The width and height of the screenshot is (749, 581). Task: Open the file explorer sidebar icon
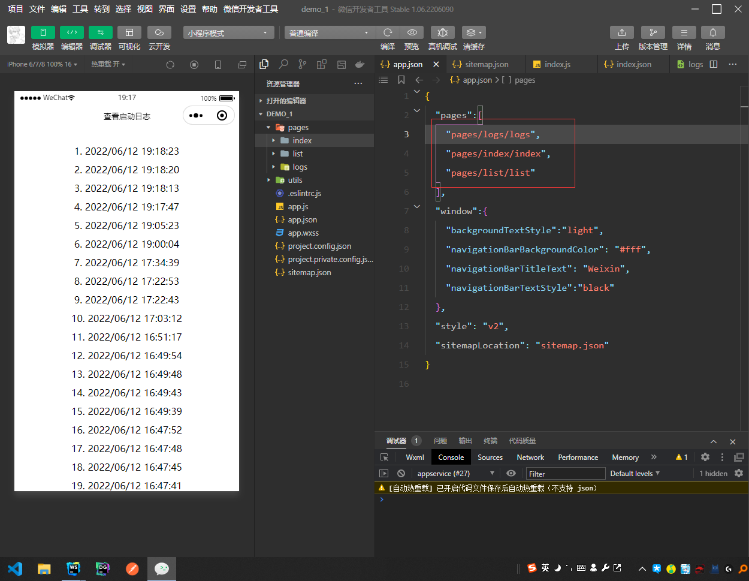coord(264,64)
